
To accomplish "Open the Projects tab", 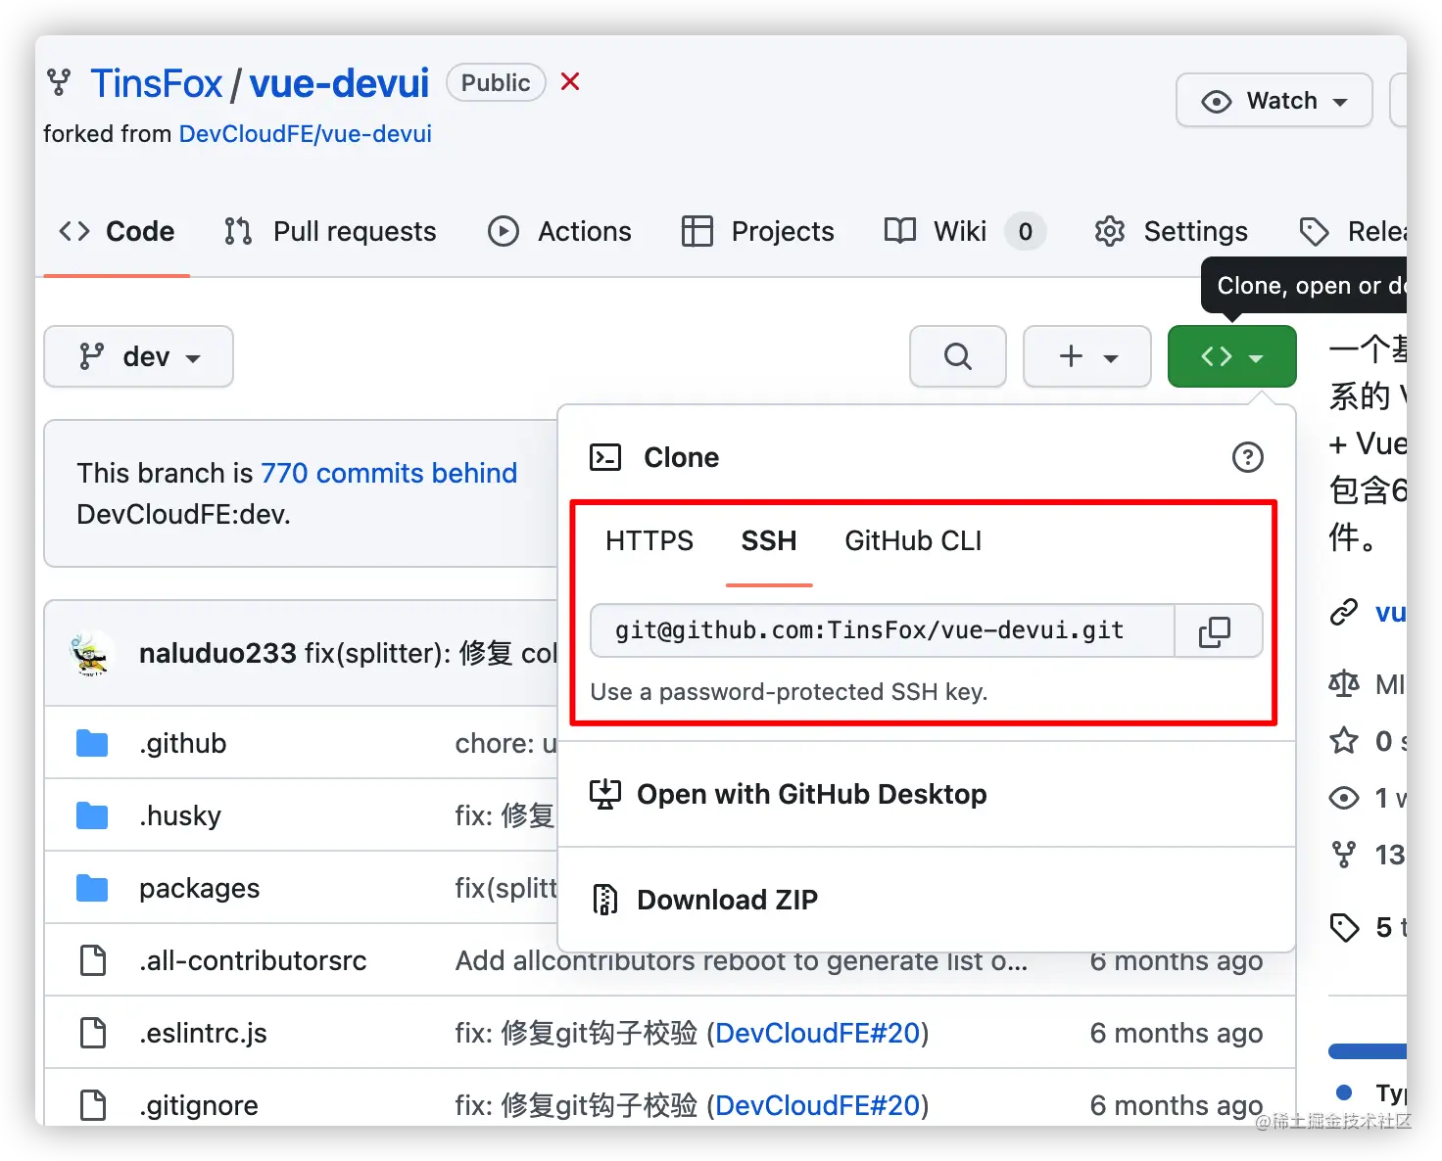I will [757, 231].
